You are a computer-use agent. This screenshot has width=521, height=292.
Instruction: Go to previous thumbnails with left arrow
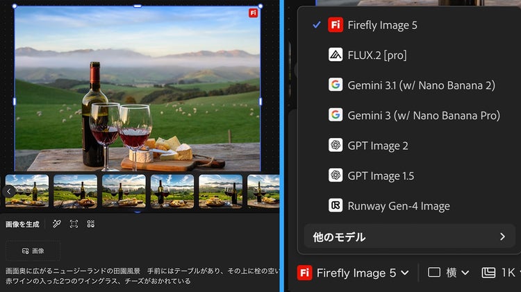[x=9, y=191]
